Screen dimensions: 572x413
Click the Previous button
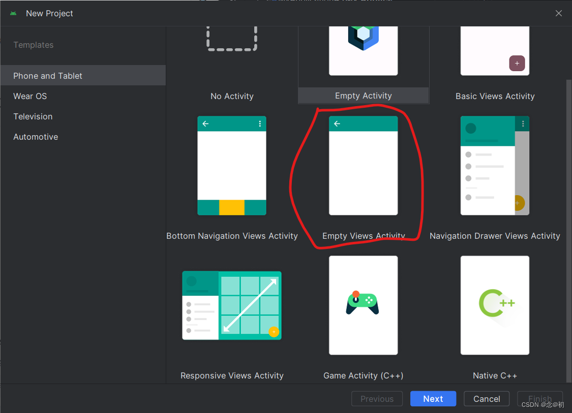377,398
